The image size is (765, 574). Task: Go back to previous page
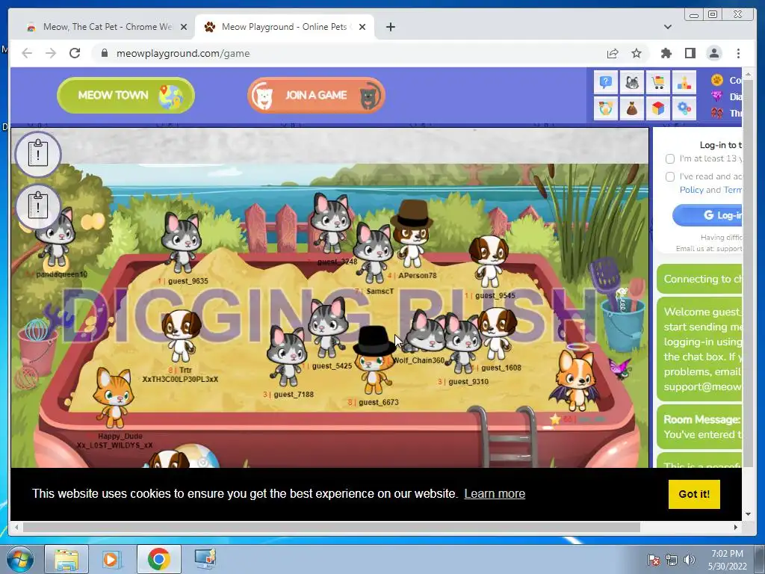coord(27,53)
